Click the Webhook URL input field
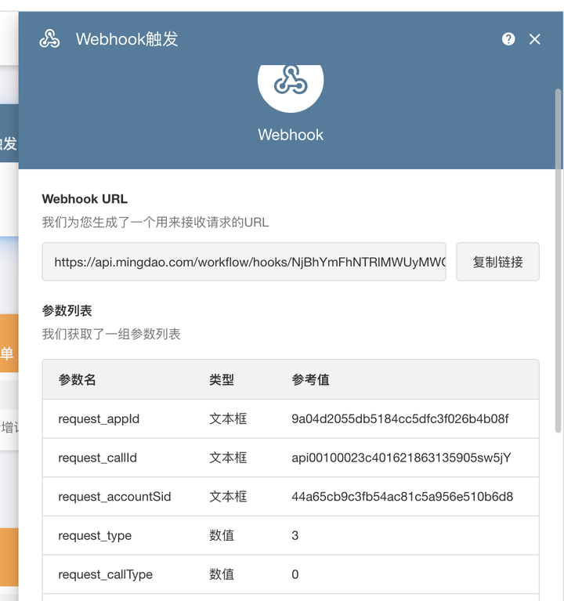 point(244,262)
